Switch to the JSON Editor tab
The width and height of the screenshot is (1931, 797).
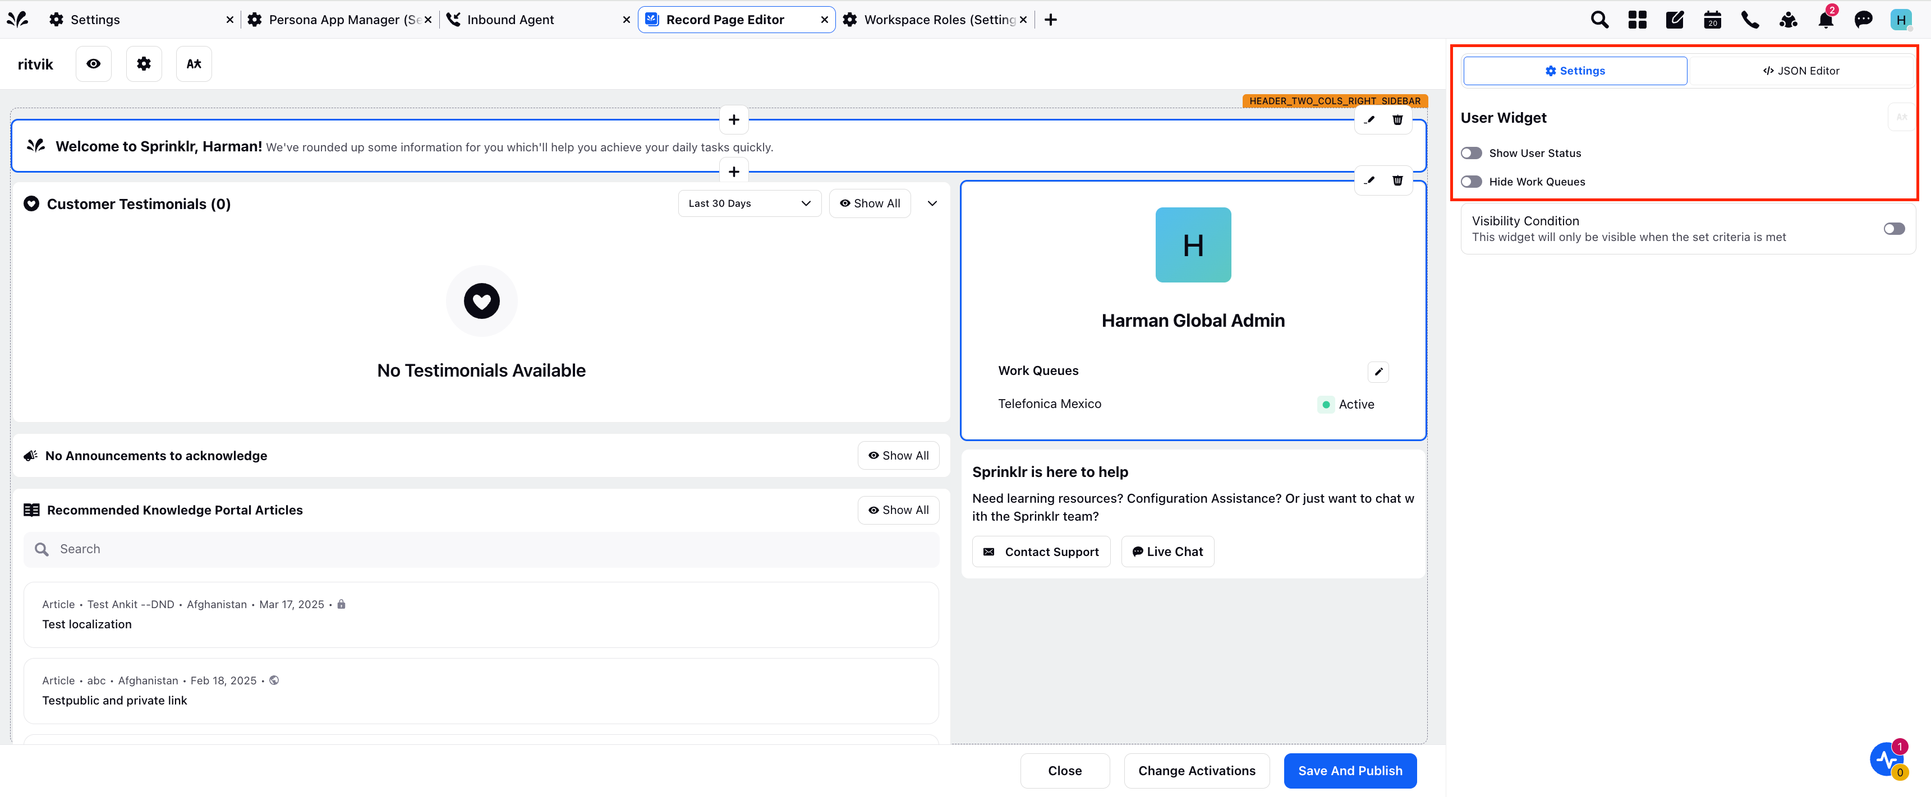pyautogui.click(x=1801, y=71)
